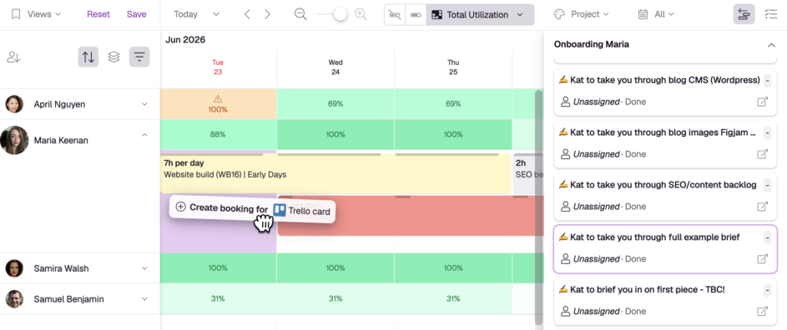Viewport: 787px width, 330px height.
Task: Open first piece card external link icon
Action: click(x=763, y=312)
